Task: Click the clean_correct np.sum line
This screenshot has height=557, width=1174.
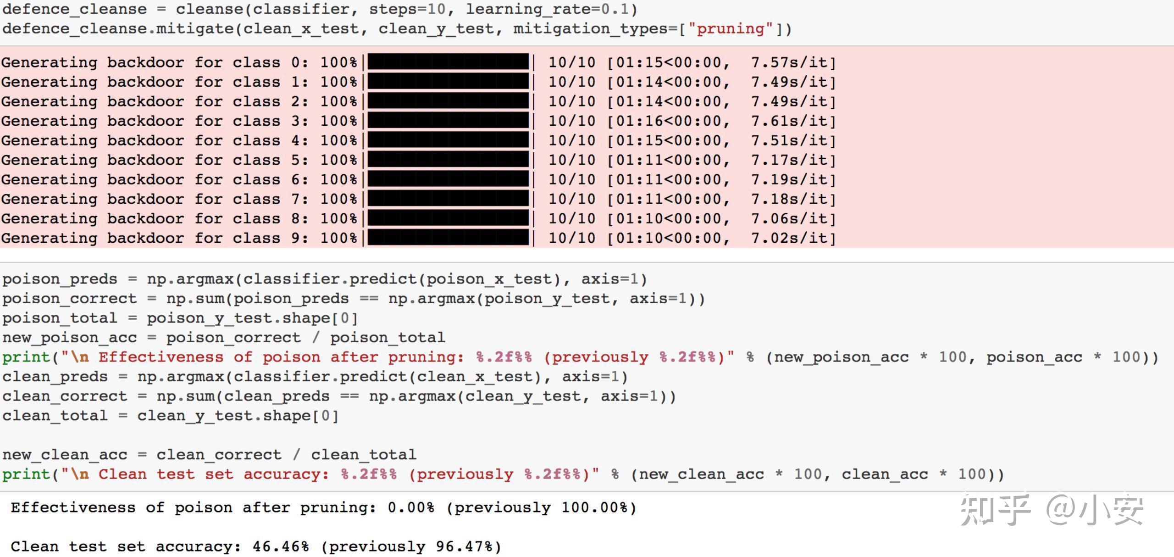Action: coord(338,396)
